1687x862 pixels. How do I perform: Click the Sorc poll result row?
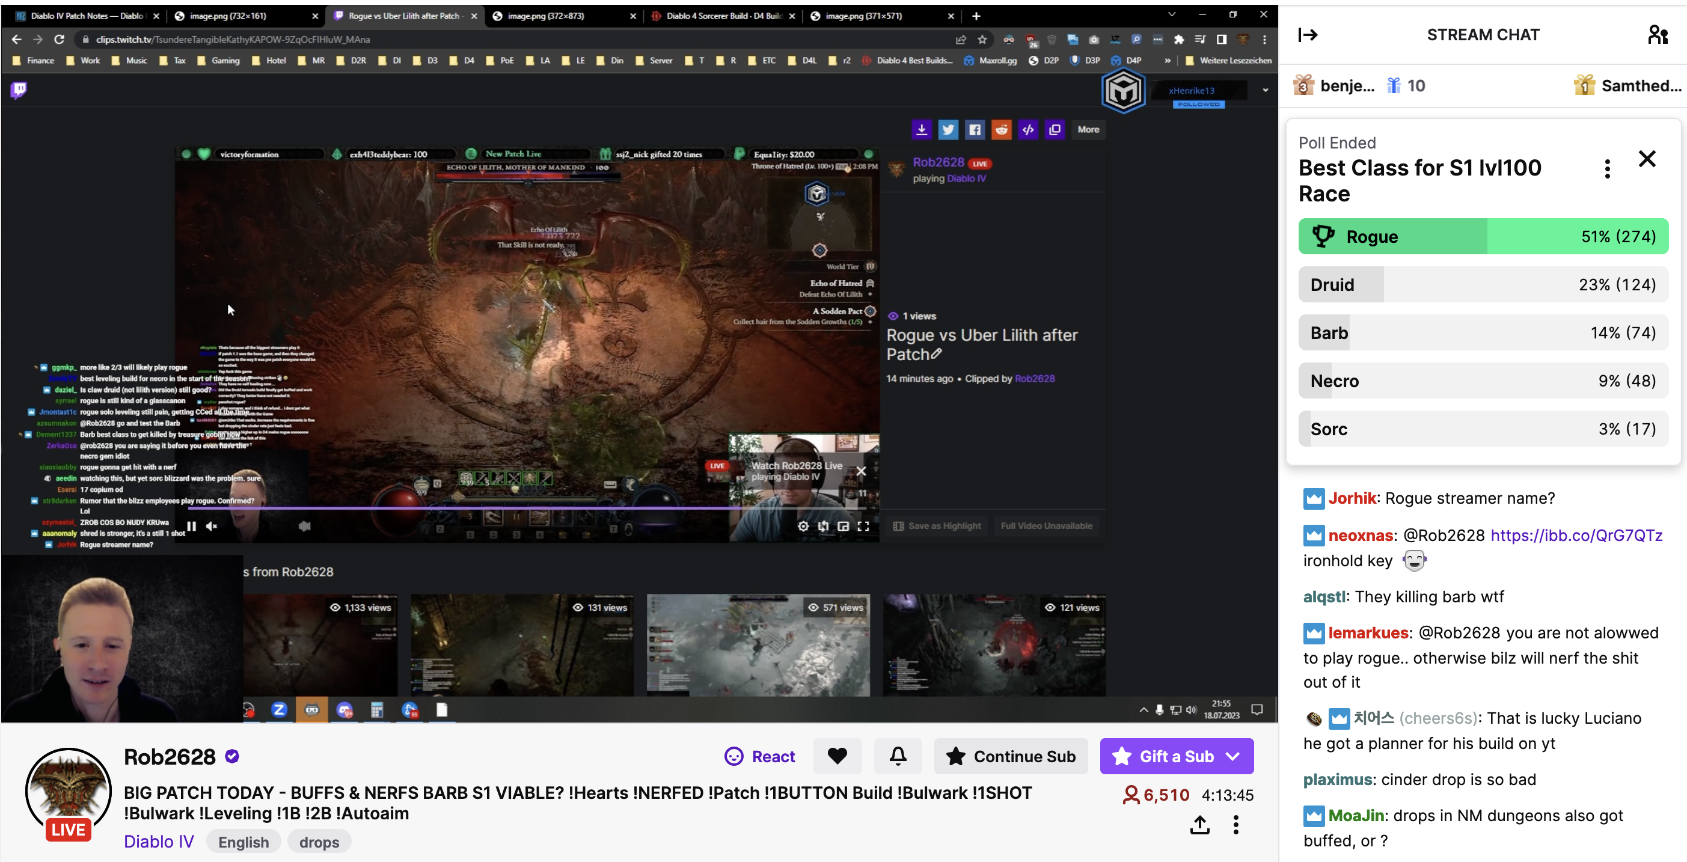coord(1483,429)
